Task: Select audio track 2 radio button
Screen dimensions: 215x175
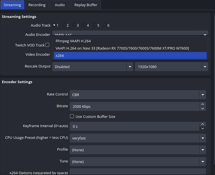Action: [64, 25]
